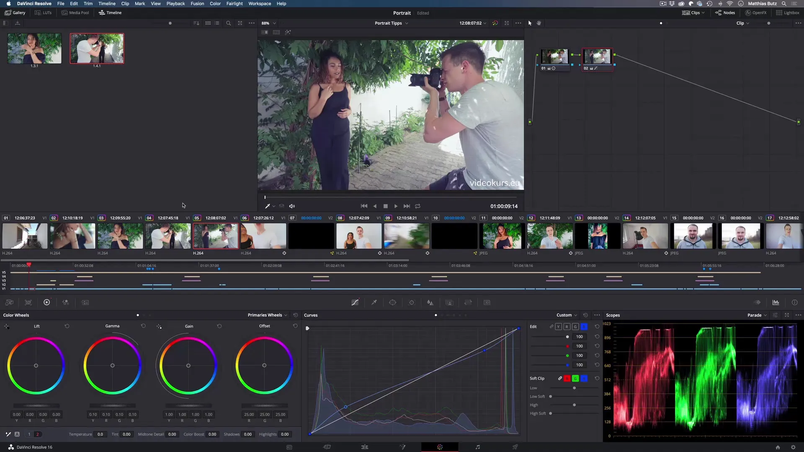
Task: Open Project Settings gear
Action: coord(793,447)
